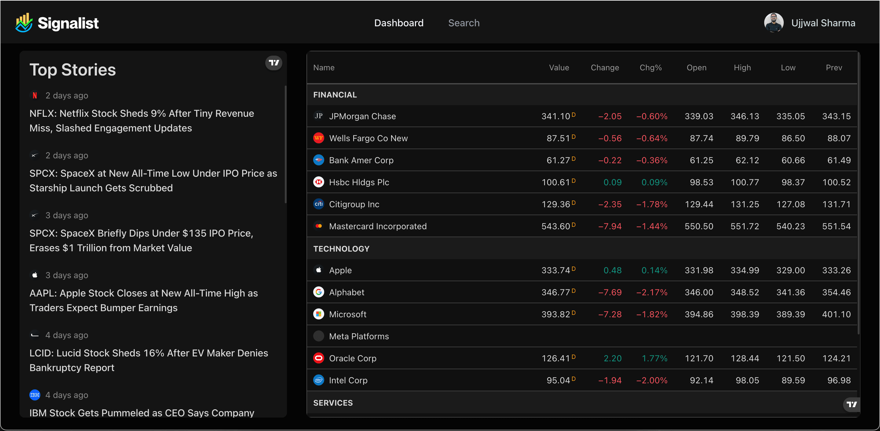Click the Hsbc Hldgs logo icon

318,182
